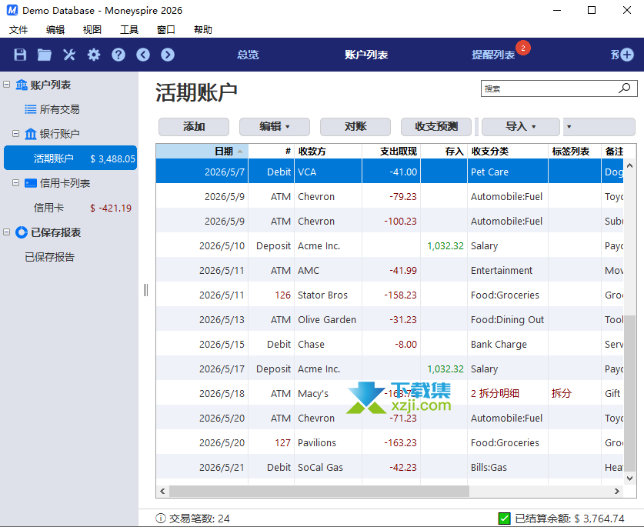Image resolution: width=644 pixels, height=527 pixels.
Task: Click the magnifier search icon
Action: [x=624, y=88]
